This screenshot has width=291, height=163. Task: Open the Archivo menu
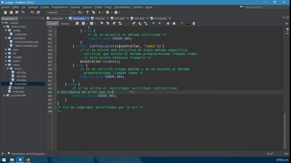(5, 7)
